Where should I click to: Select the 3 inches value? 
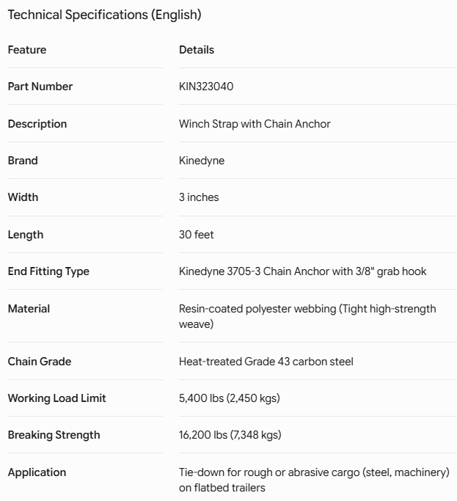pyautogui.click(x=199, y=197)
